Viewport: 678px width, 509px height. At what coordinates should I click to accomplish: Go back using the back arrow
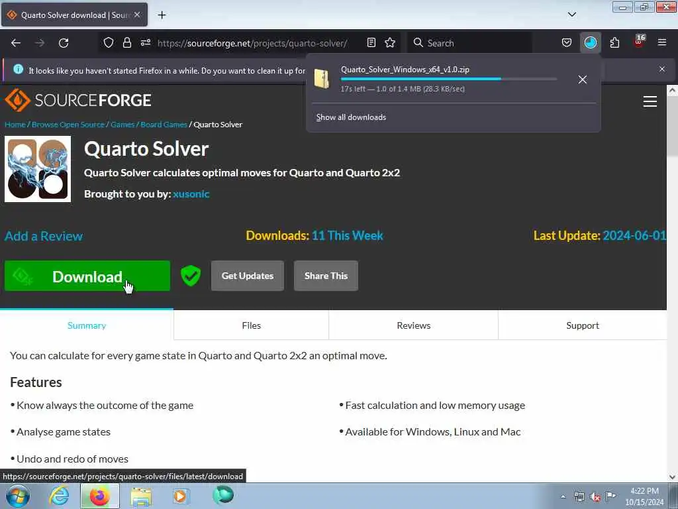[16, 43]
